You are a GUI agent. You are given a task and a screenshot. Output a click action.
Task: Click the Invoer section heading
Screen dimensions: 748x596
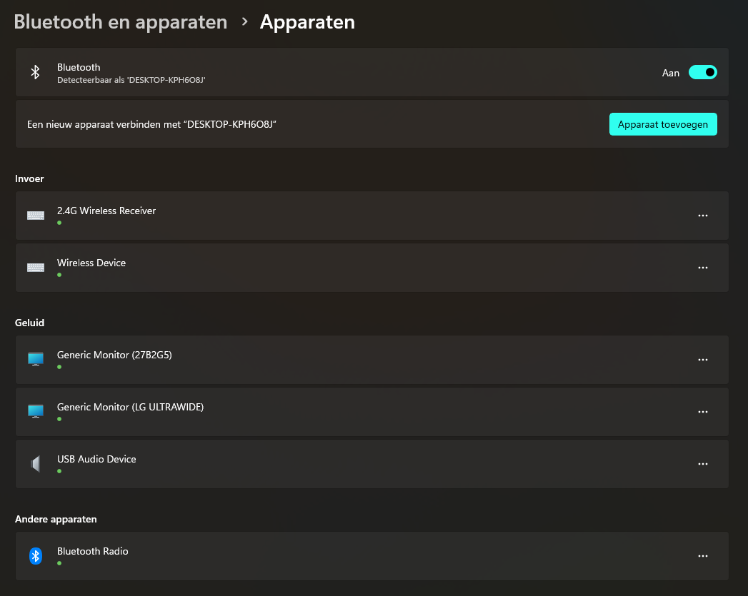[29, 178]
